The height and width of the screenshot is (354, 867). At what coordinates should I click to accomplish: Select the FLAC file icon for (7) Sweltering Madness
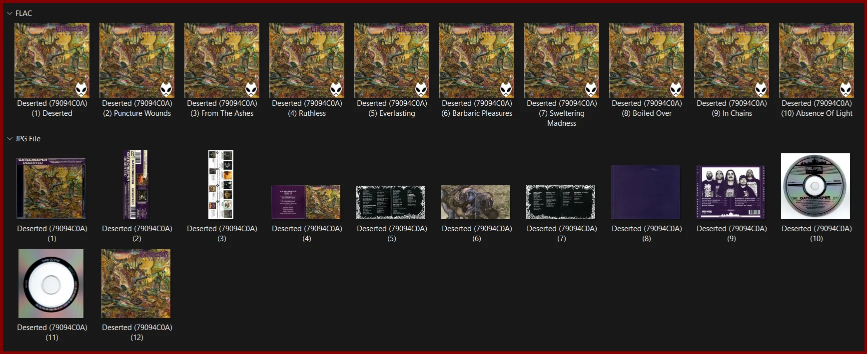click(562, 60)
